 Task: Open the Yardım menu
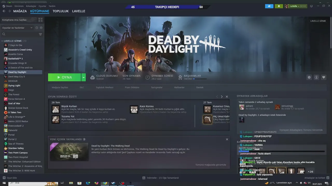click(52, 6)
